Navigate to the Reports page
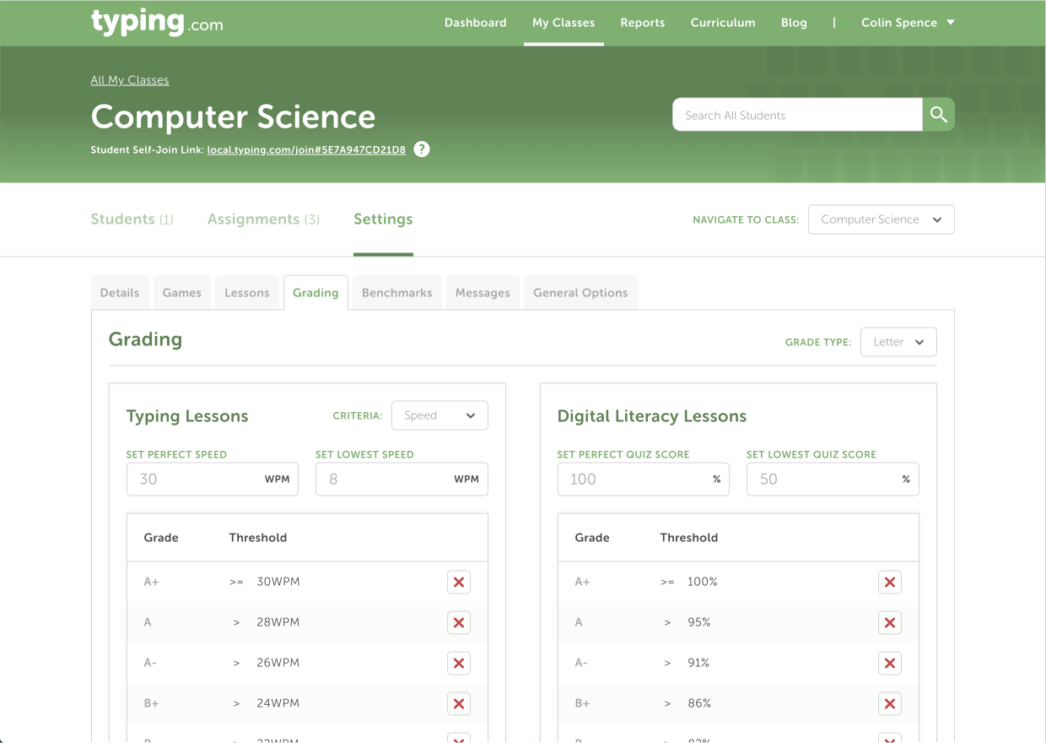This screenshot has height=743, width=1046. point(642,23)
